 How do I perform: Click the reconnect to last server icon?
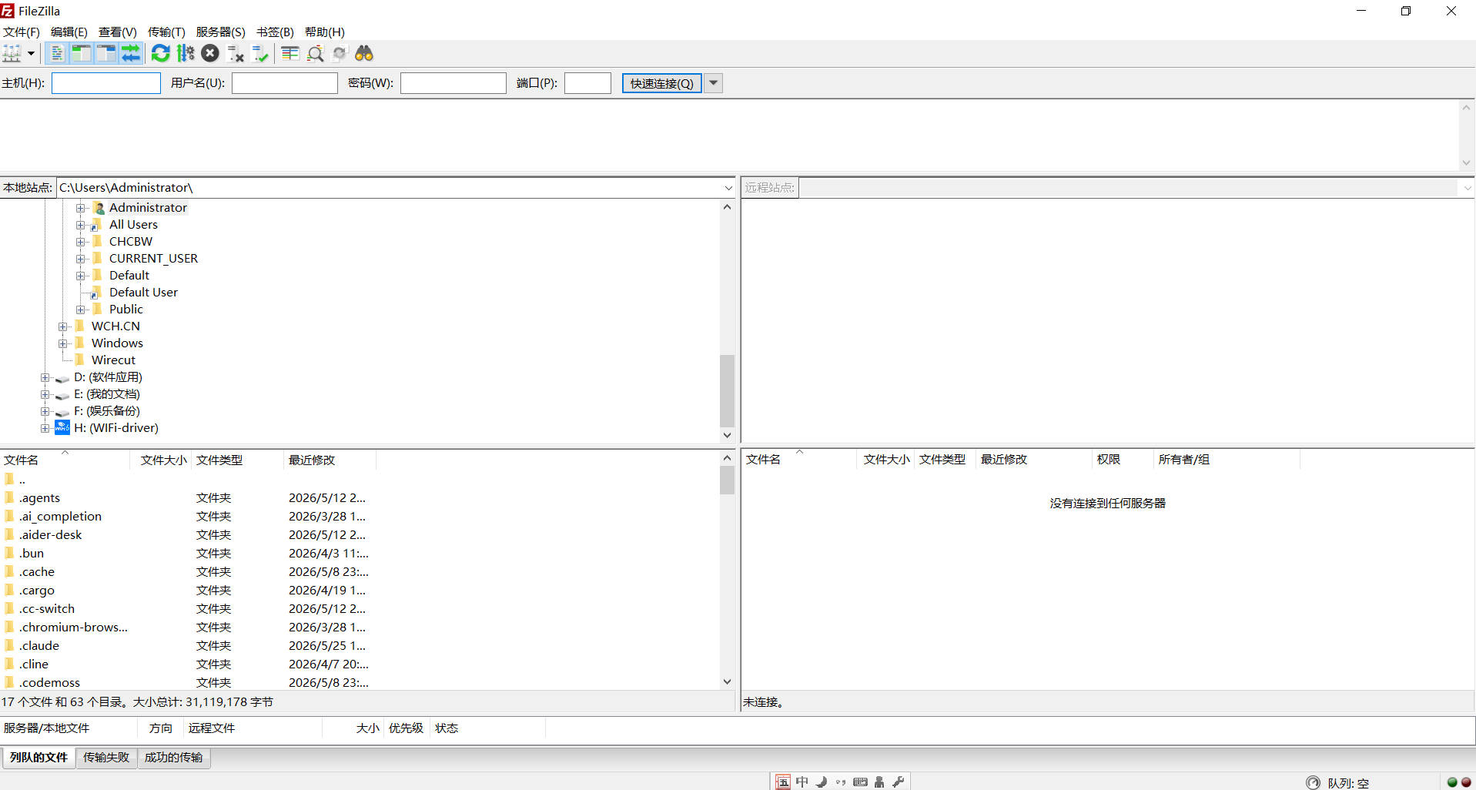pyautogui.click(x=260, y=53)
